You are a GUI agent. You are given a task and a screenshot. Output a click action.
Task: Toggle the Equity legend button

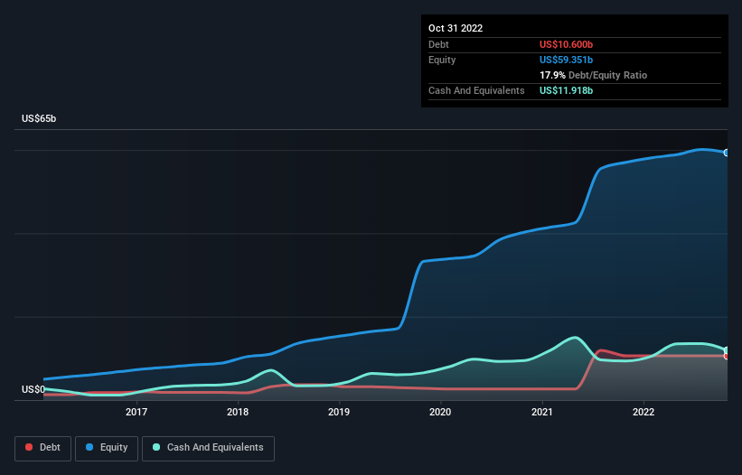point(107,448)
